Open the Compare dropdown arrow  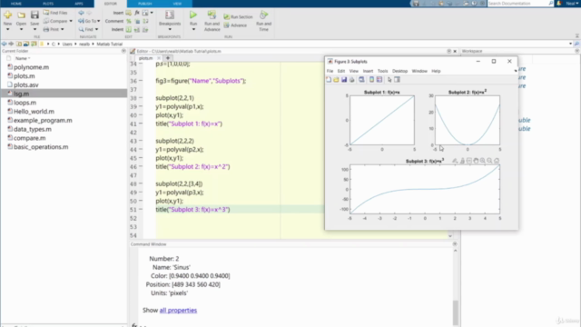coord(71,21)
